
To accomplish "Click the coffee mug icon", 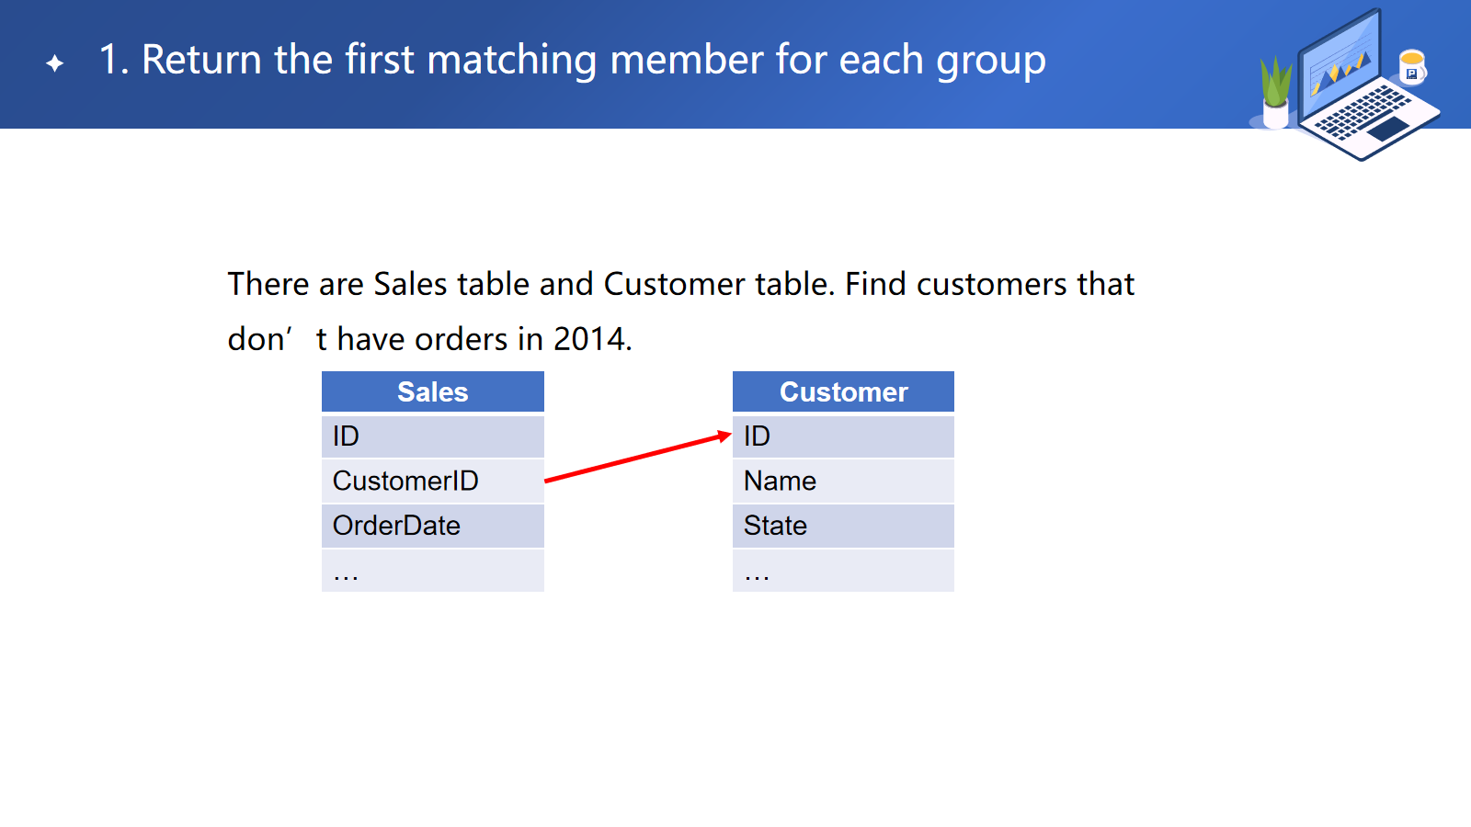I will [1412, 67].
